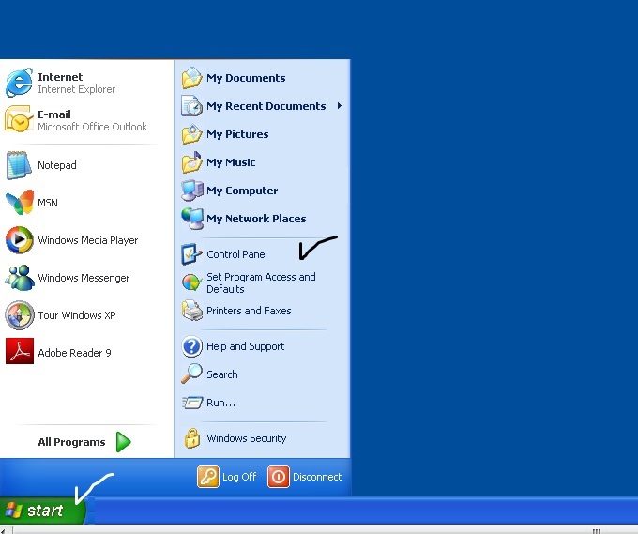Viewport: 638px width, 534px height.
Task: Click the Windows Media Player icon
Action: [19, 239]
